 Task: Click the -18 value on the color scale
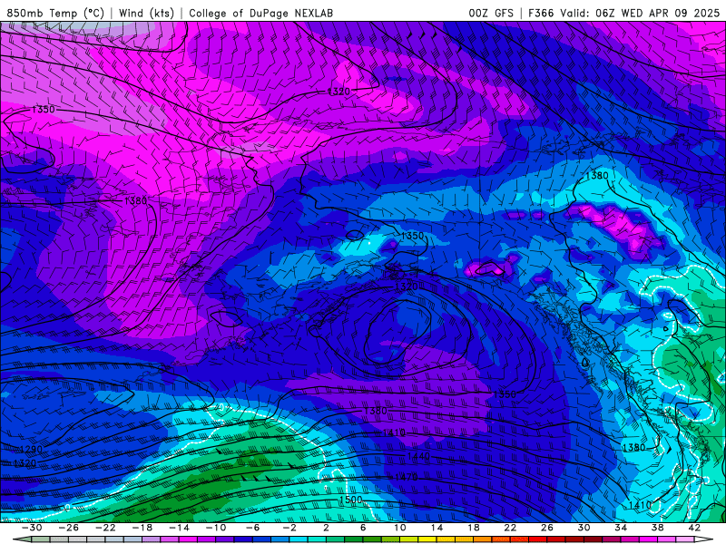142,528
